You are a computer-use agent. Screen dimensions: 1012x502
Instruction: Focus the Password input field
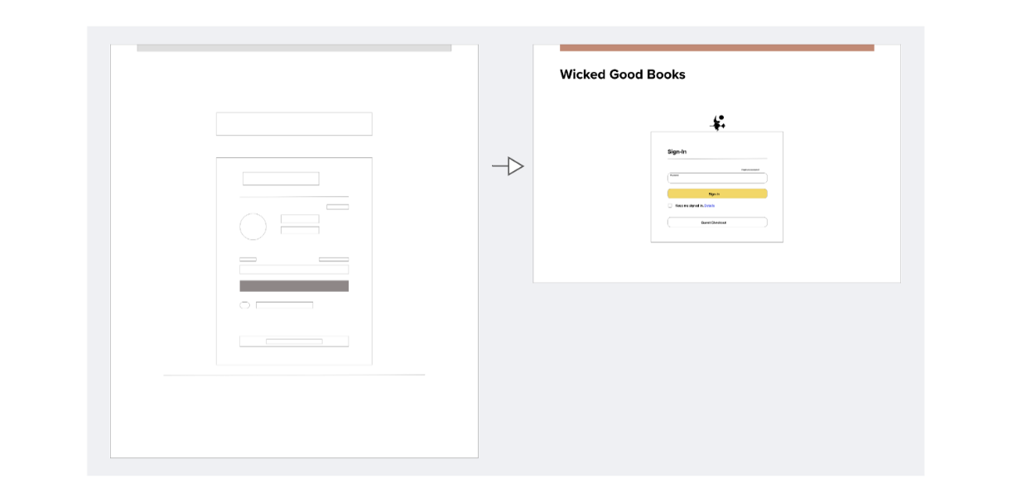[717, 178]
